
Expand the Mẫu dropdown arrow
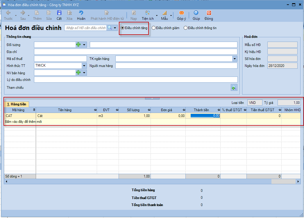click(x=171, y=15)
